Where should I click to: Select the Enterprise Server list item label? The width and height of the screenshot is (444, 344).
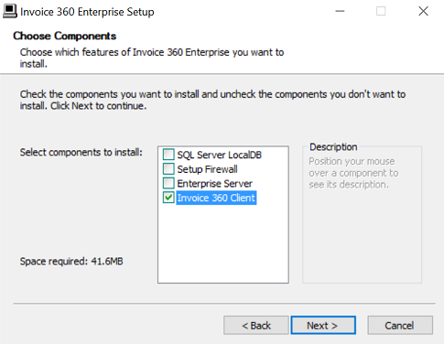(x=214, y=184)
